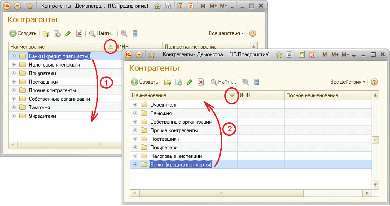Viewport: 390px width, 206px height.
Task: Click the edit pencil icon in back window toolbar
Action: pos(68,33)
